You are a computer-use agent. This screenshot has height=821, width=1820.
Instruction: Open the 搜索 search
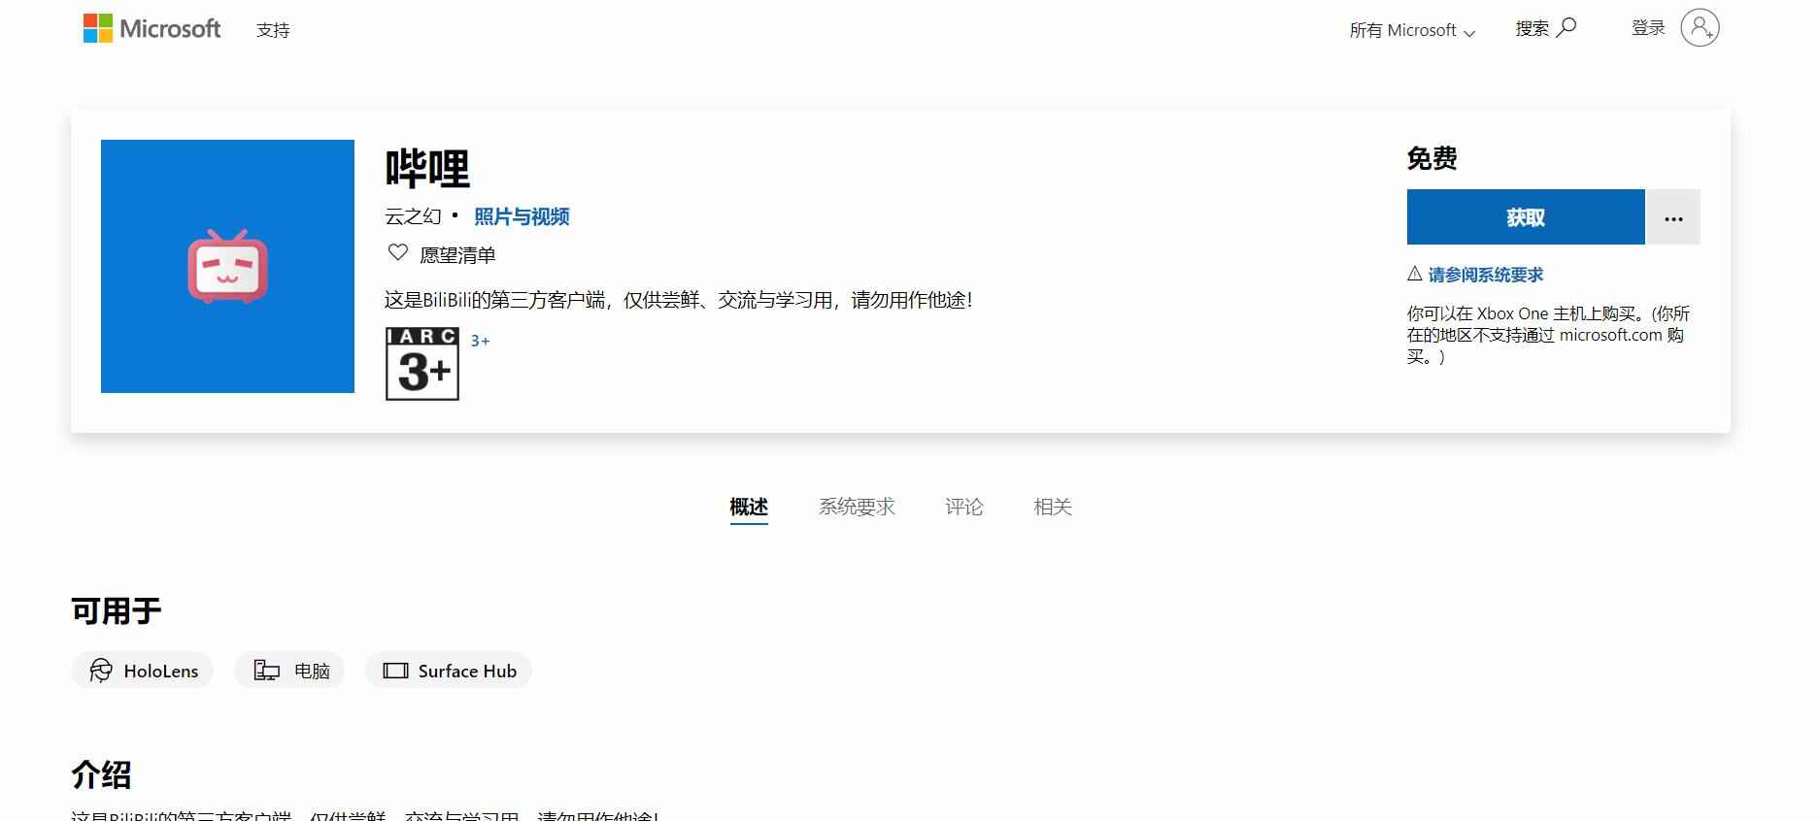1545,28
